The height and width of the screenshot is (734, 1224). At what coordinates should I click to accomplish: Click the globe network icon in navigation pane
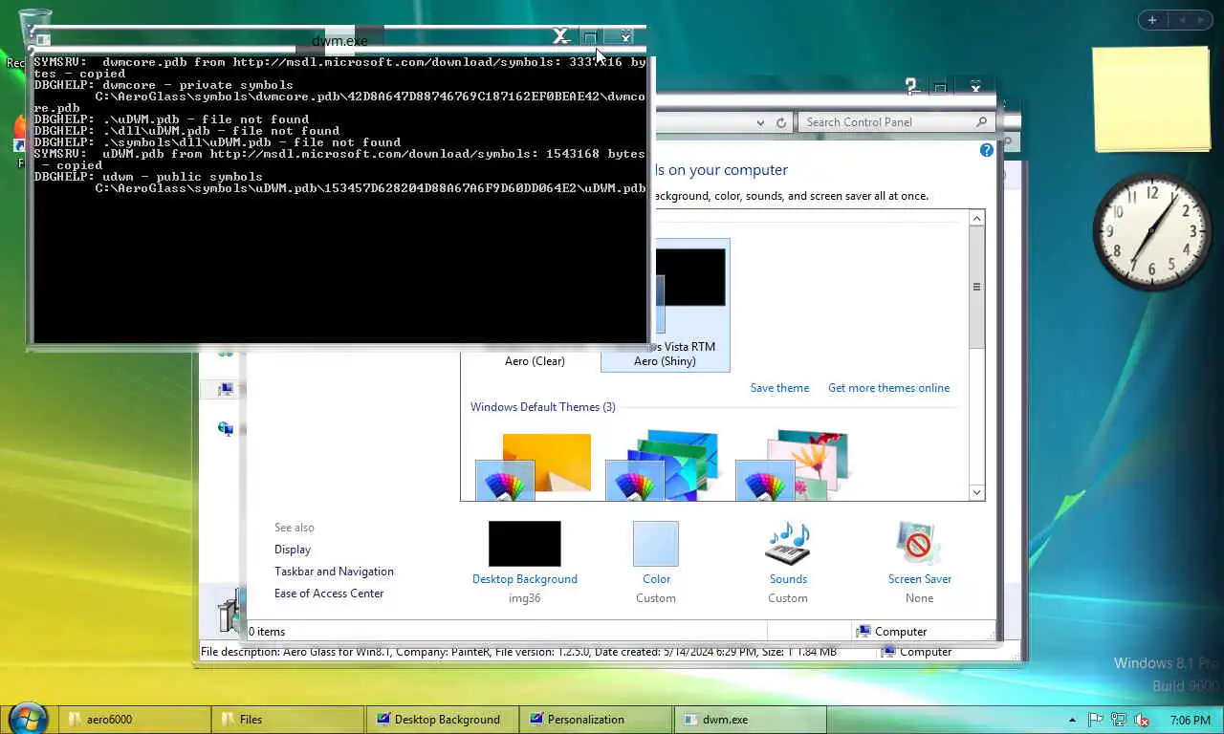(226, 429)
